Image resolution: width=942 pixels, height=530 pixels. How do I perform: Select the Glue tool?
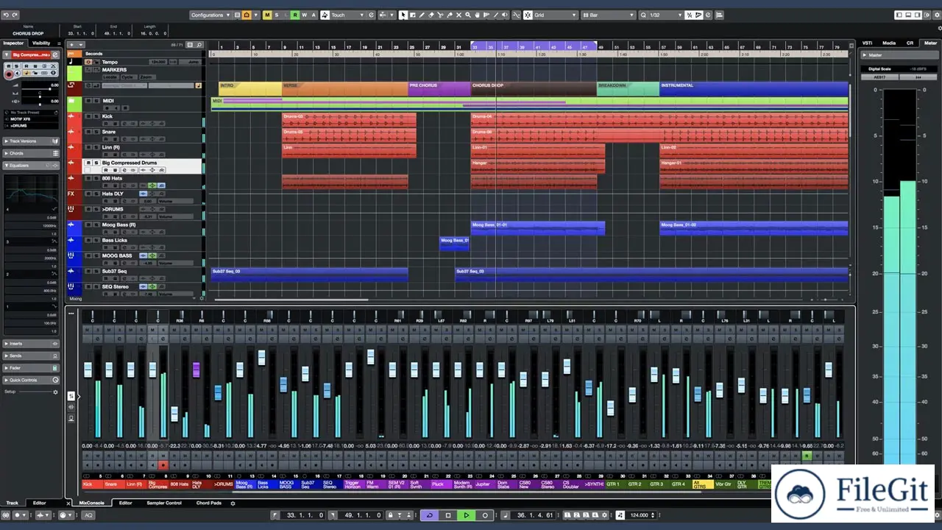click(x=449, y=15)
